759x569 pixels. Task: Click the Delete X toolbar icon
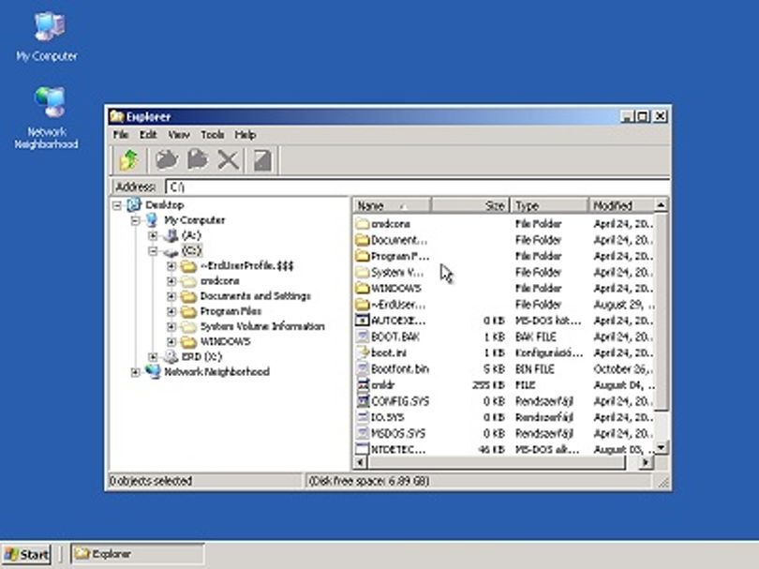pos(229,160)
